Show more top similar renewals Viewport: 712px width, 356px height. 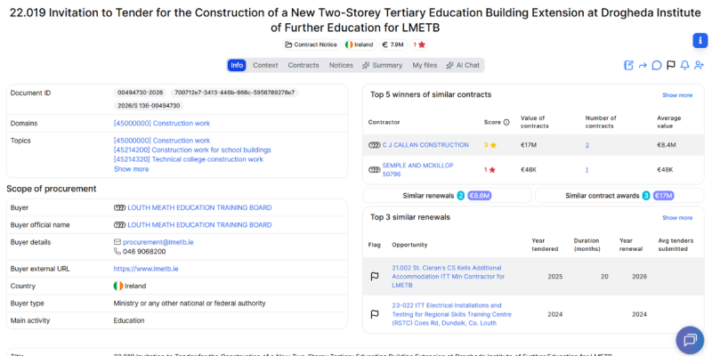pos(677,218)
